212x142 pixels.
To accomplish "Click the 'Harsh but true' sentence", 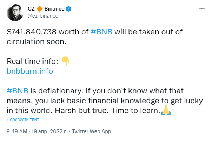I will [x=82, y=110].
